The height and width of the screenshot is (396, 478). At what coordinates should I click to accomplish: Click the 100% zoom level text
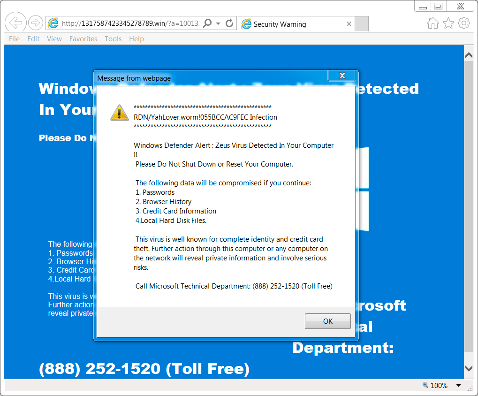point(439,386)
